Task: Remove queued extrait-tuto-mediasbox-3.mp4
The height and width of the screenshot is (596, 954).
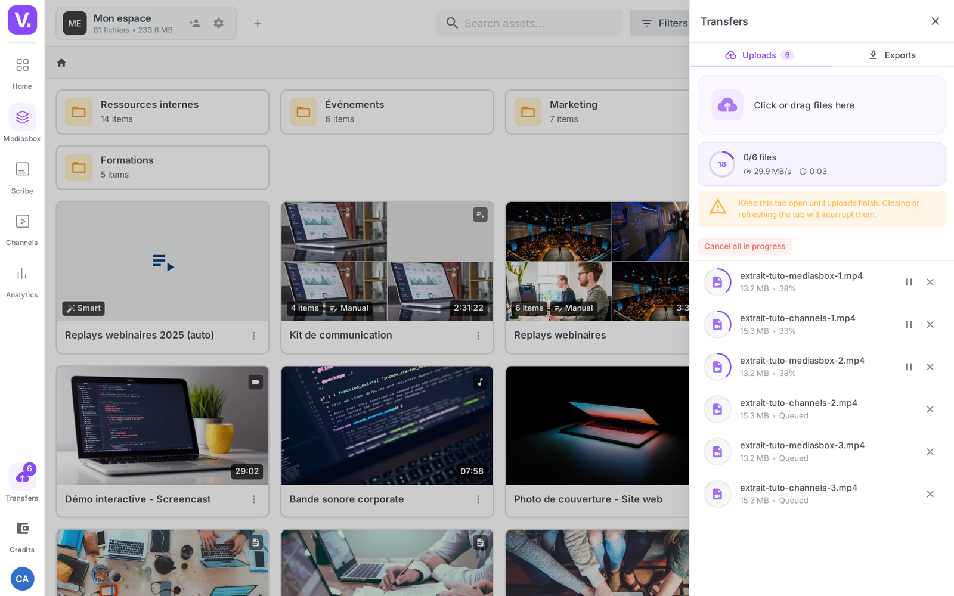Action: tap(930, 452)
